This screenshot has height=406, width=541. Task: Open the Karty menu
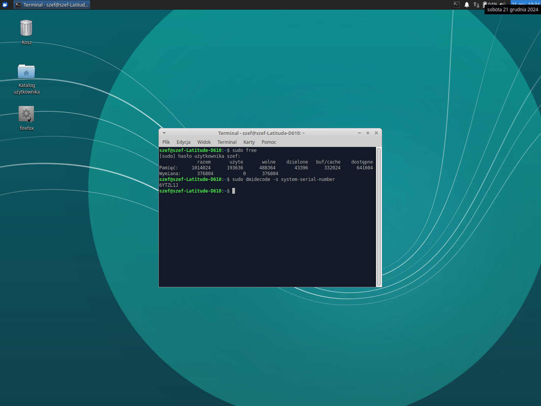click(249, 142)
